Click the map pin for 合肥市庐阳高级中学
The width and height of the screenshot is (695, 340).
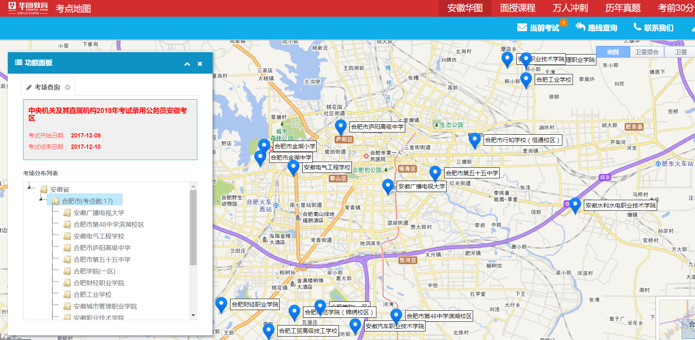pos(341,127)
